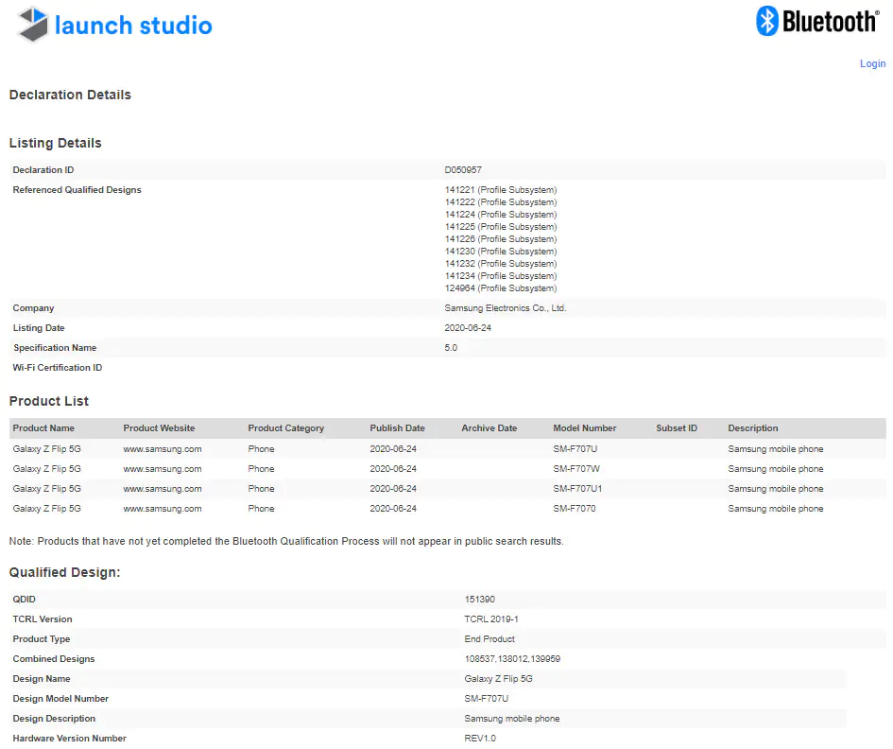The height and width of the screenshot is (749, 893).
Task: Open www.samsung.com in SM-F707U1 row
Action: pos(163,489)
